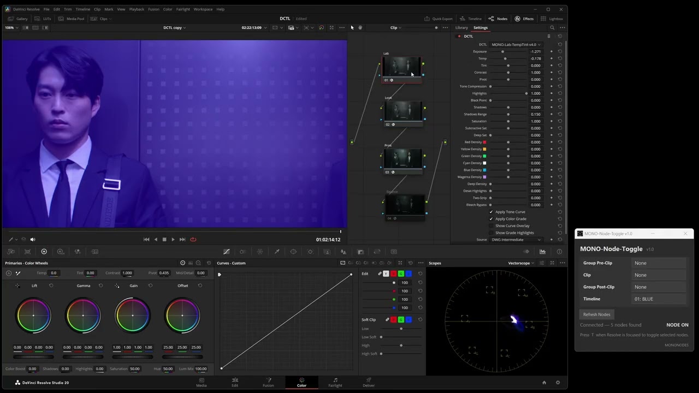Uncheck Apply Color Grade
699x393 pixels.
click(491, 219)
